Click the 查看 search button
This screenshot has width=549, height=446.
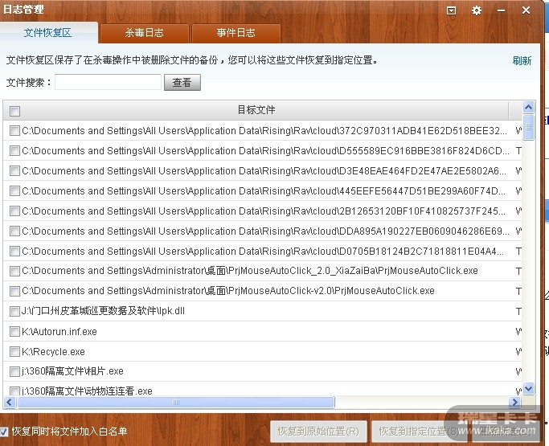pyautogui.click(x=182, y=82)
